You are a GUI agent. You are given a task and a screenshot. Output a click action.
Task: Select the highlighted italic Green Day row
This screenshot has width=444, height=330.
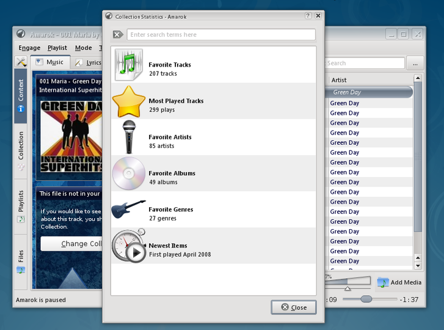[369, 92]
